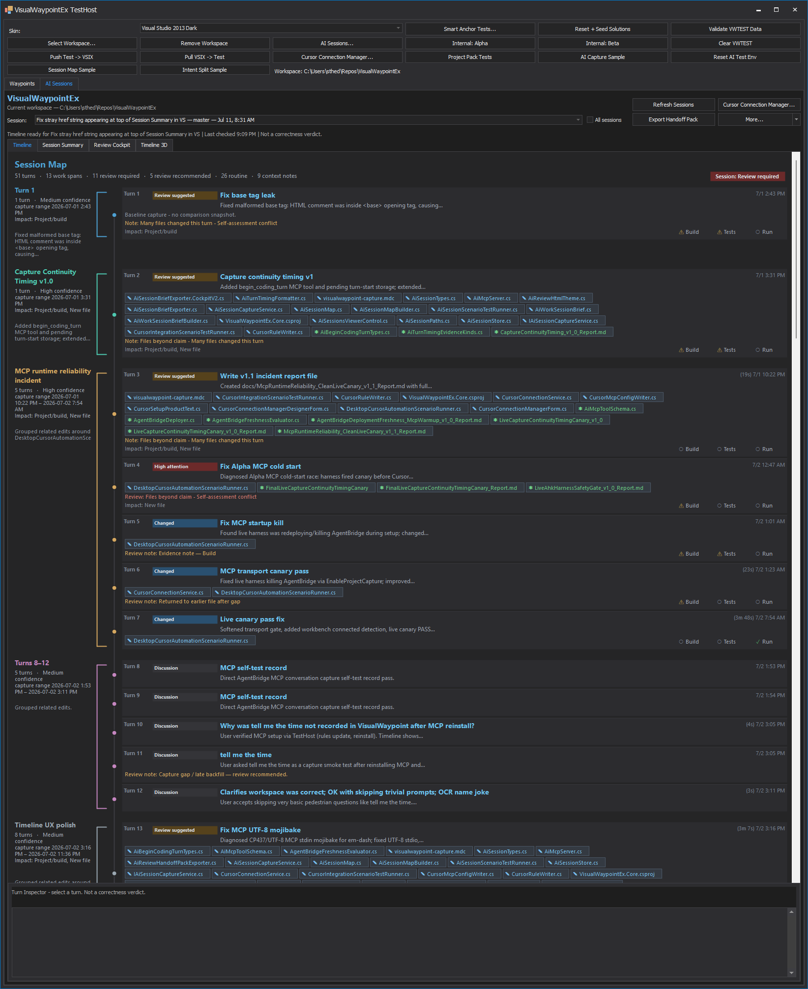Click star icon on LiveAhkHarnessSafetyGate_v1_0_Report.md chip
This screenshot has width=808, height=989.
530,488
